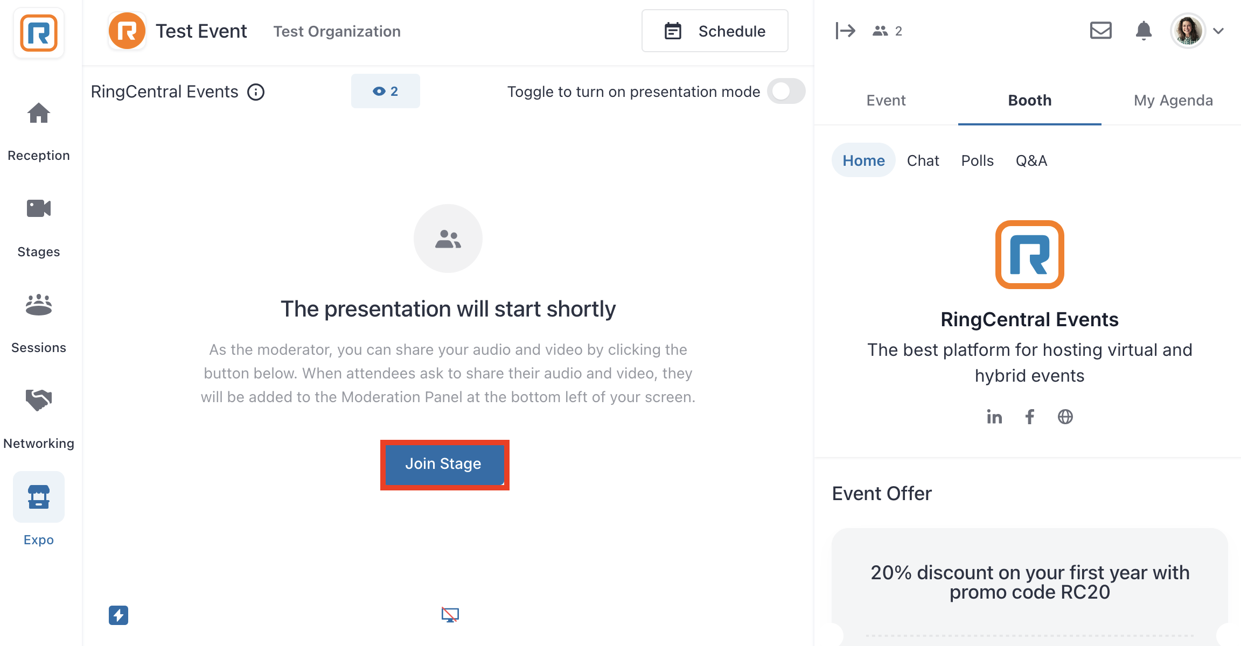Open the Reception home icon

tap(39, 114)
